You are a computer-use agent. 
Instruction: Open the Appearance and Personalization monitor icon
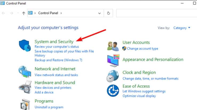point(114,60)
